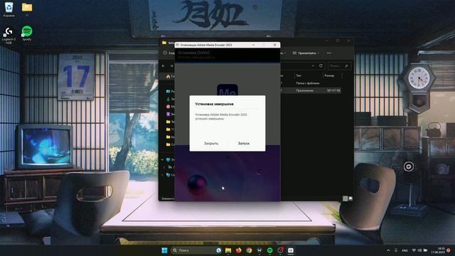This screenshot has height=256, width=455.
Task: Open the Recycle Bin desktop icon
Action: (9, 9)
